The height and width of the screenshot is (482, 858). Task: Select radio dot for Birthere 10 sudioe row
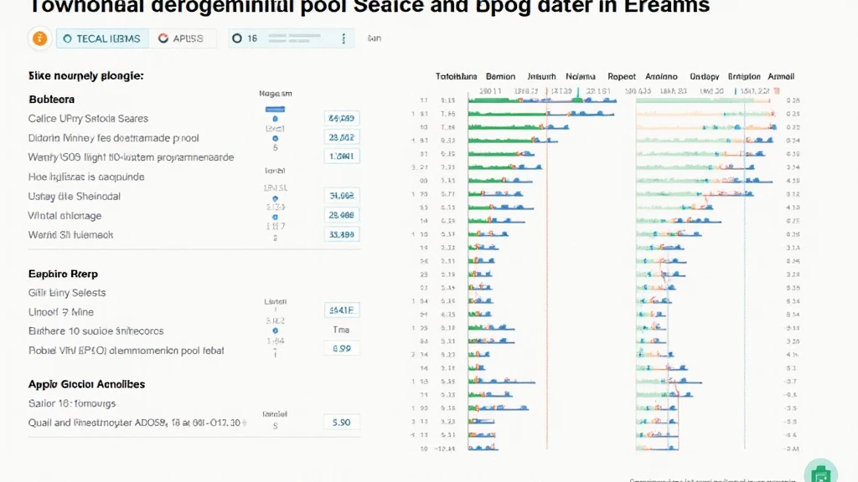click(x=275, y=331)
